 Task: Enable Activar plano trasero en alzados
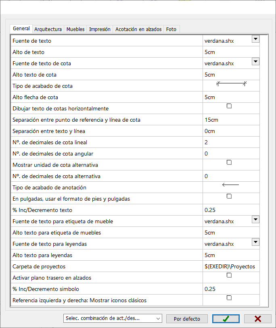(229, 275)
